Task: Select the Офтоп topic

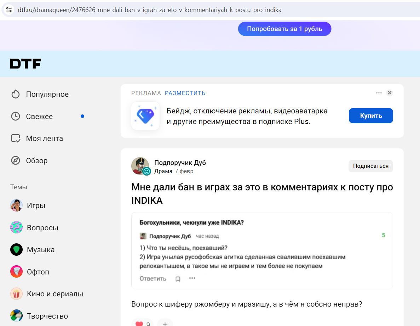Action: (x=38, y=272)
